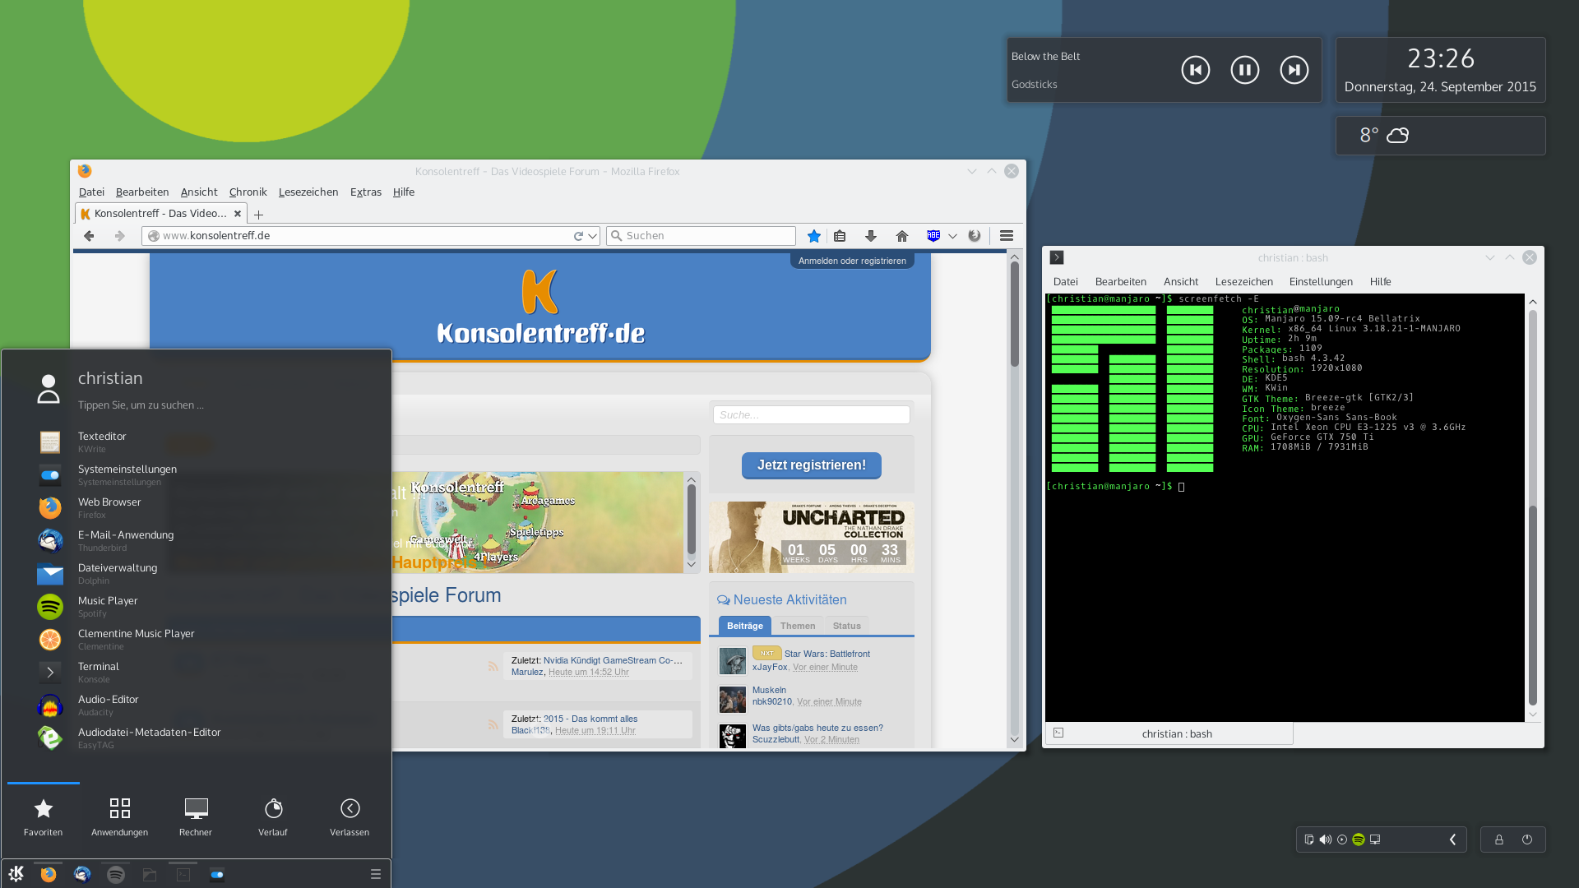Reload the konsolentreff.de page
Screen dimensions: 1579x888
[x=578, y=236]
